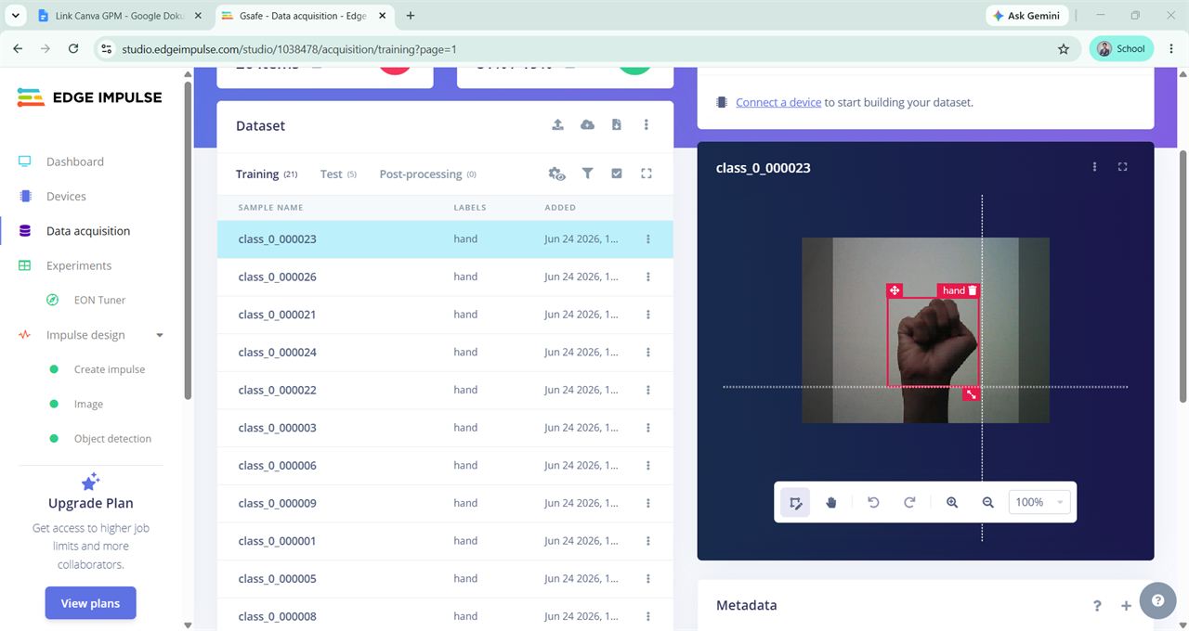Click the export file icon in Dataset header
The height and width of the screenshot is (631, 1189).
pyautogui.click(x=617, y=124)
